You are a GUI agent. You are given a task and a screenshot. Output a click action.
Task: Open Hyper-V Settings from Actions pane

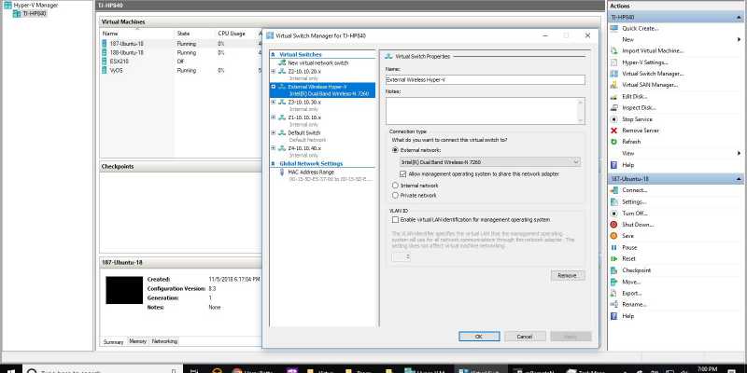[x=645, y=62]
